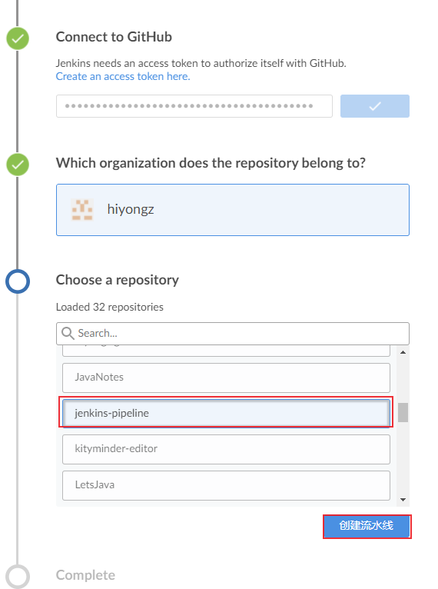
Task: Select the jenkins-pipeline repository
Action: (x=226, y=413)
